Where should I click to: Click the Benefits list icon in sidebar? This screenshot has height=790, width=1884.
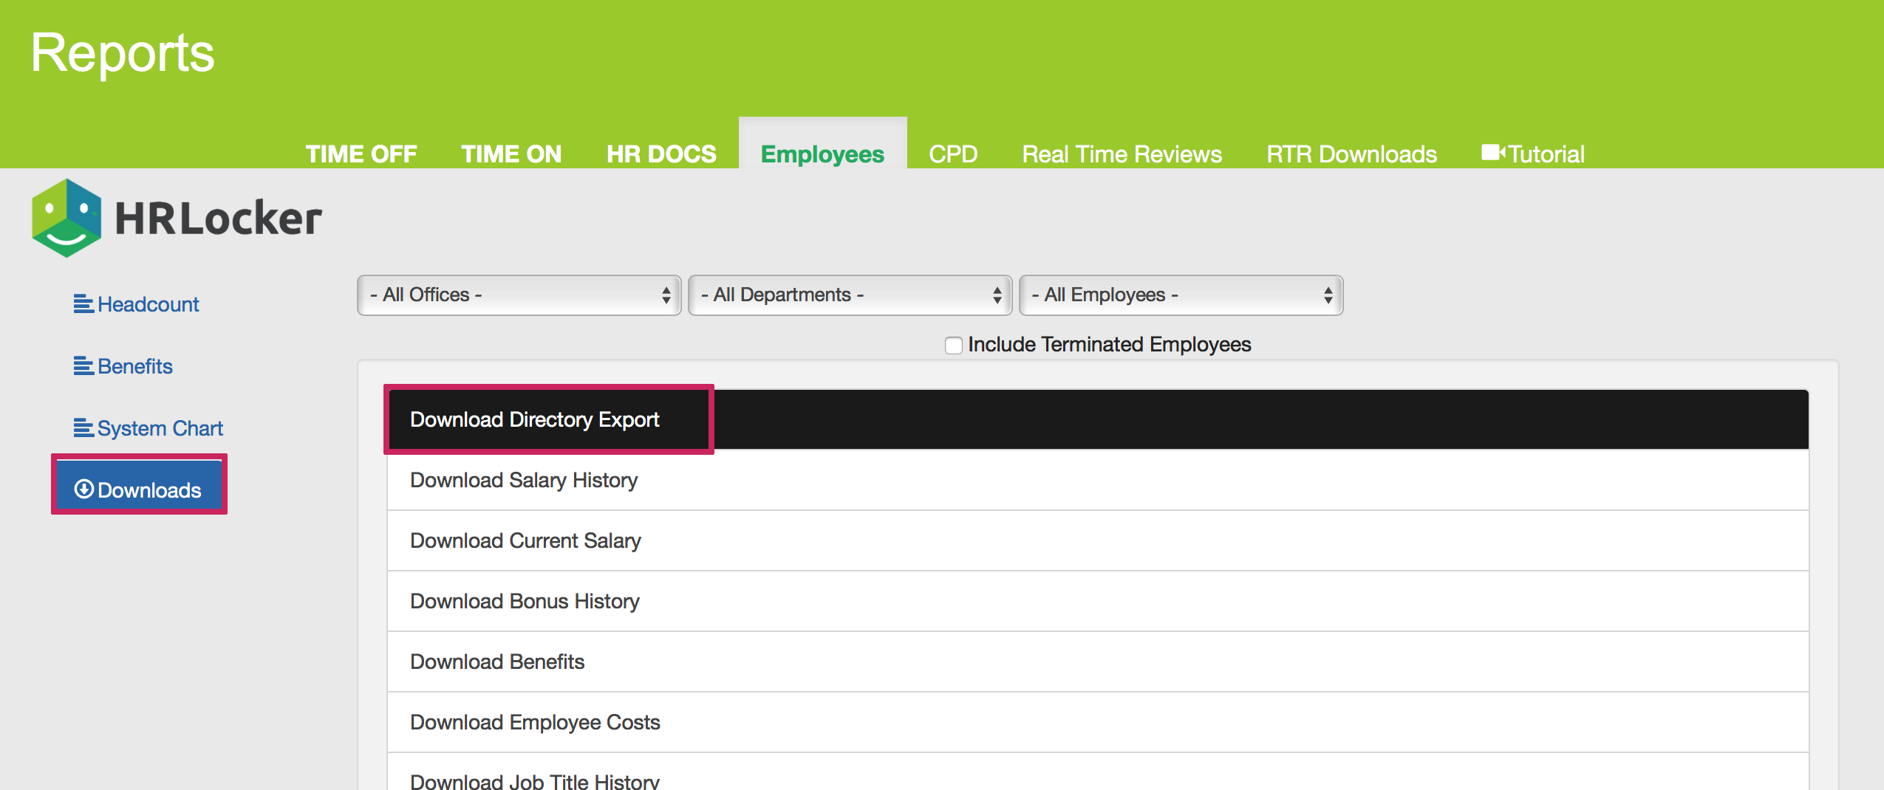coord(83,366)
